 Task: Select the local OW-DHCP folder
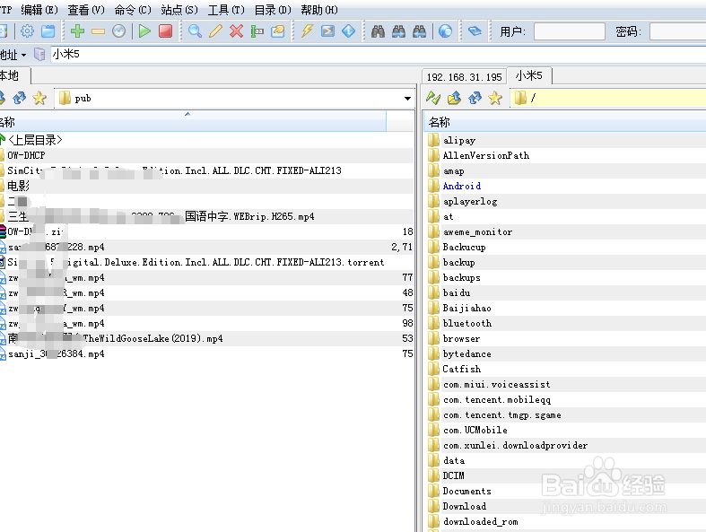pos(26,155)
